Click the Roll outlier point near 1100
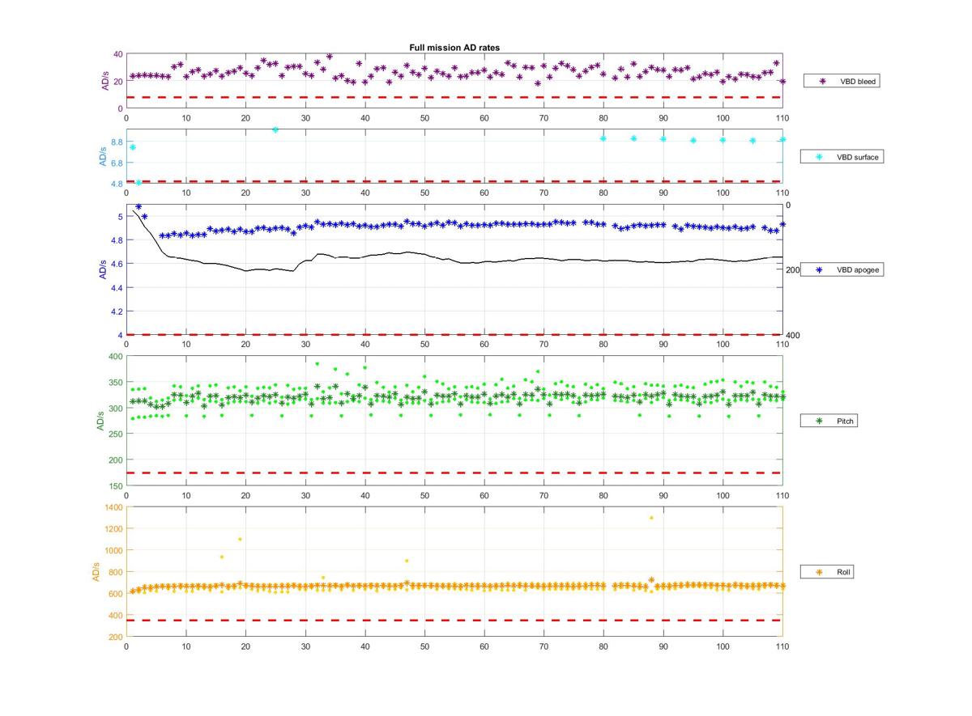Viewport: 972px width, 716px height. pos(240,539)
